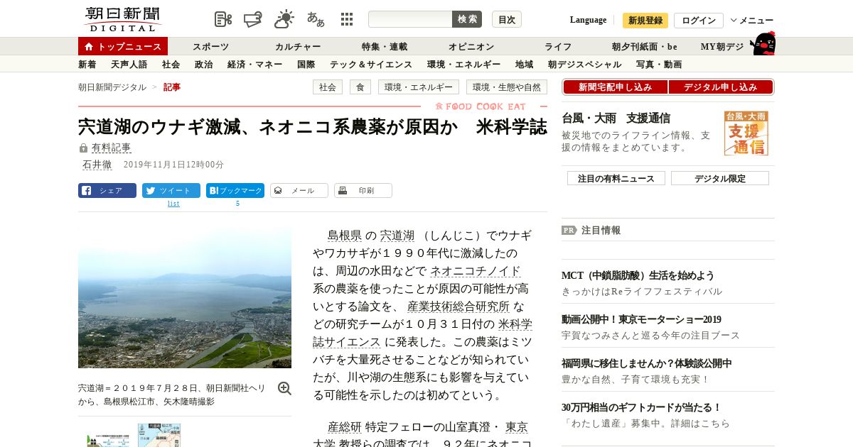This screenshot has width=853, height=447.
Task: Select the トップニュース tab
Action: point(123,46)
